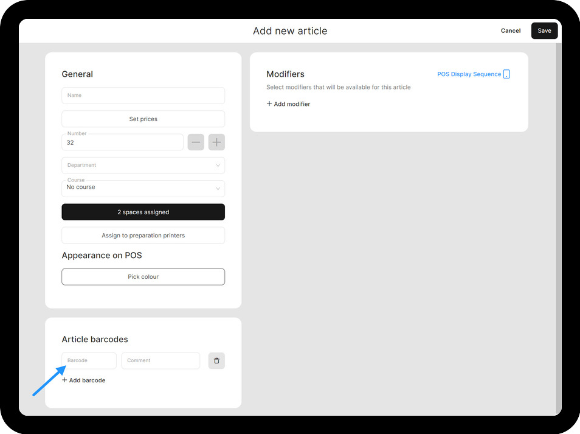This screenshot has width=580, height=434.
Task: Open the POS Display Sequence link
Action: (469, 74)
